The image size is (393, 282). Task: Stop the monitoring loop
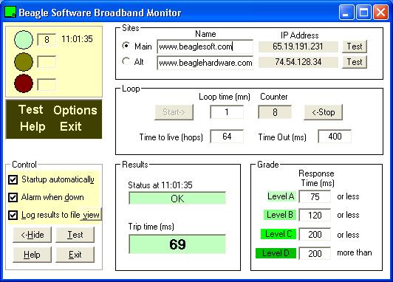(323, 112)
